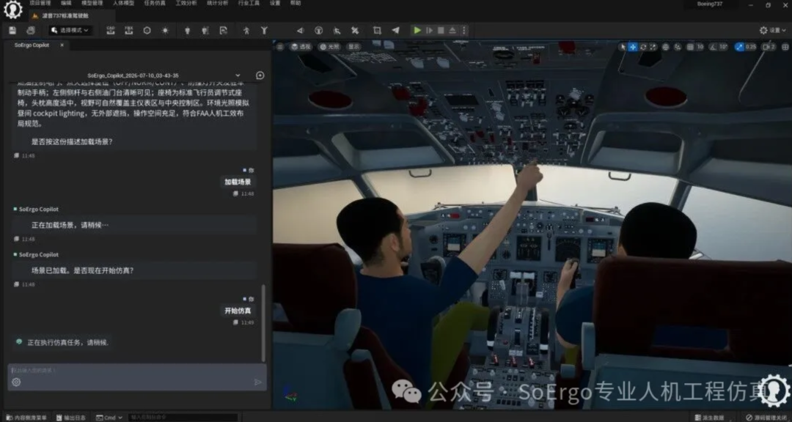The height and width of the screenshot is (422, 792).
Task: Select the seated posture analysis icon
Action: coord(337,30)
